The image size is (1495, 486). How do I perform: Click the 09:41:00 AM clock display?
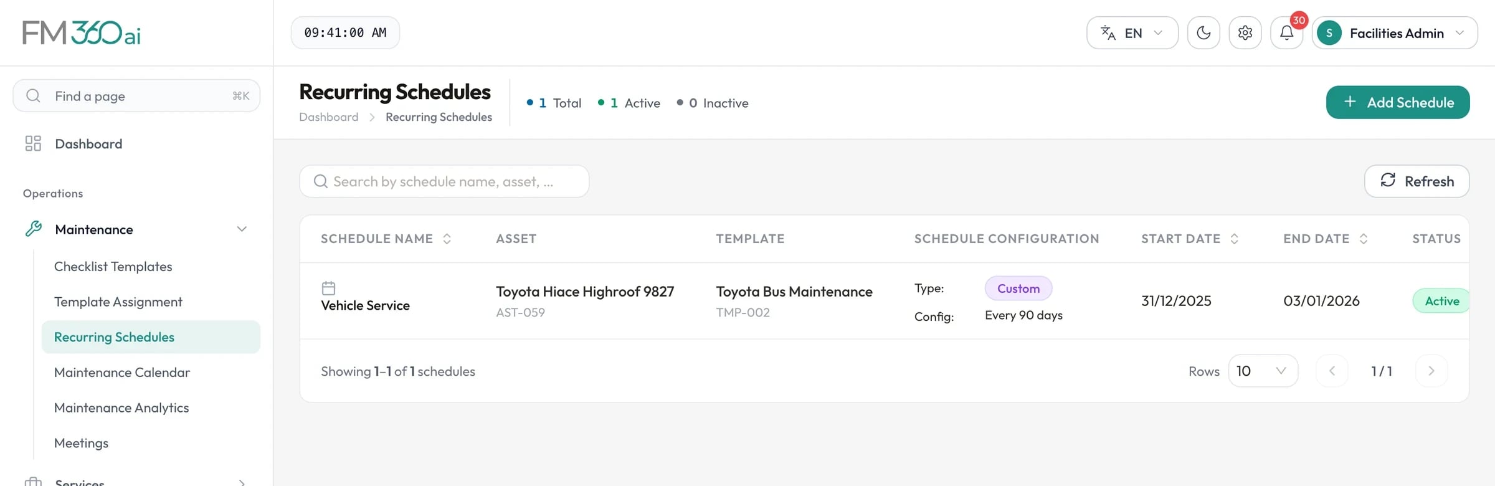(x=345, y=33)
